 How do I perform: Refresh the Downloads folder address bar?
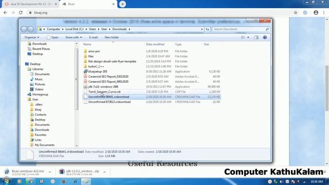[207, 29]
